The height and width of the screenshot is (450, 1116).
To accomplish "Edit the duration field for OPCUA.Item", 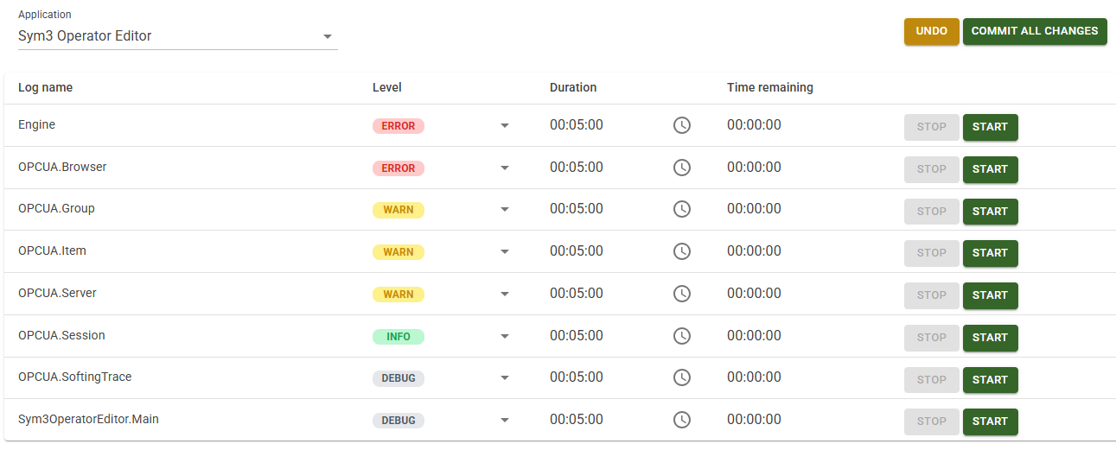I will point(577,251).
